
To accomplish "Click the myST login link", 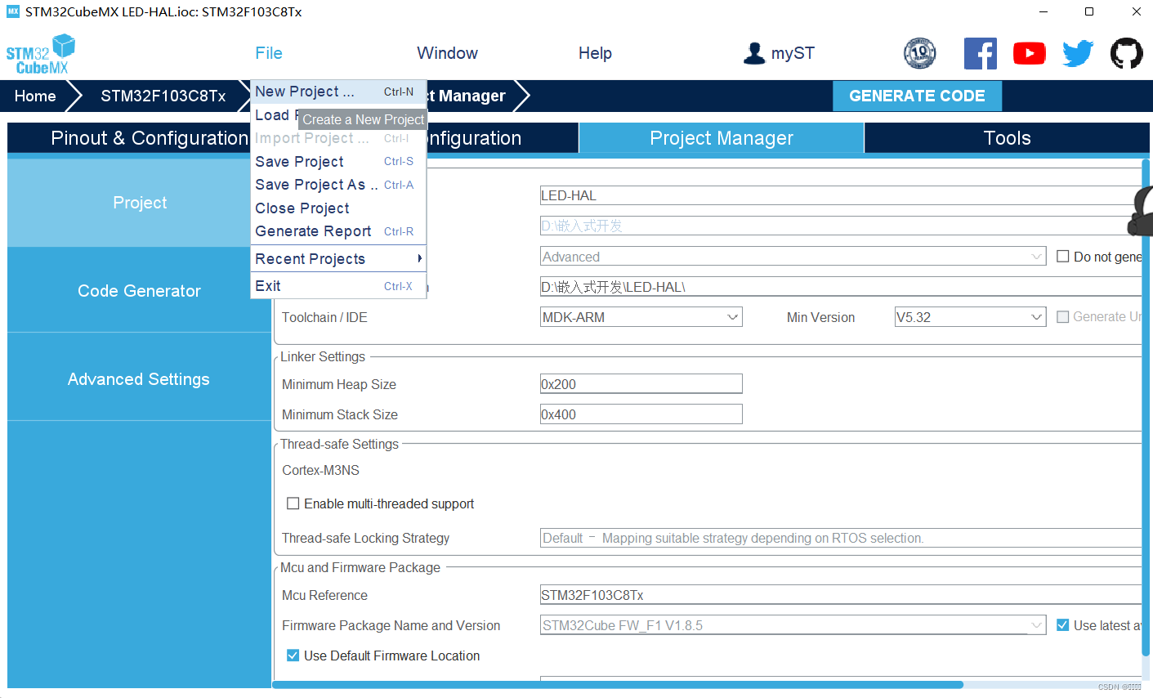I will (x=793, y=53).
